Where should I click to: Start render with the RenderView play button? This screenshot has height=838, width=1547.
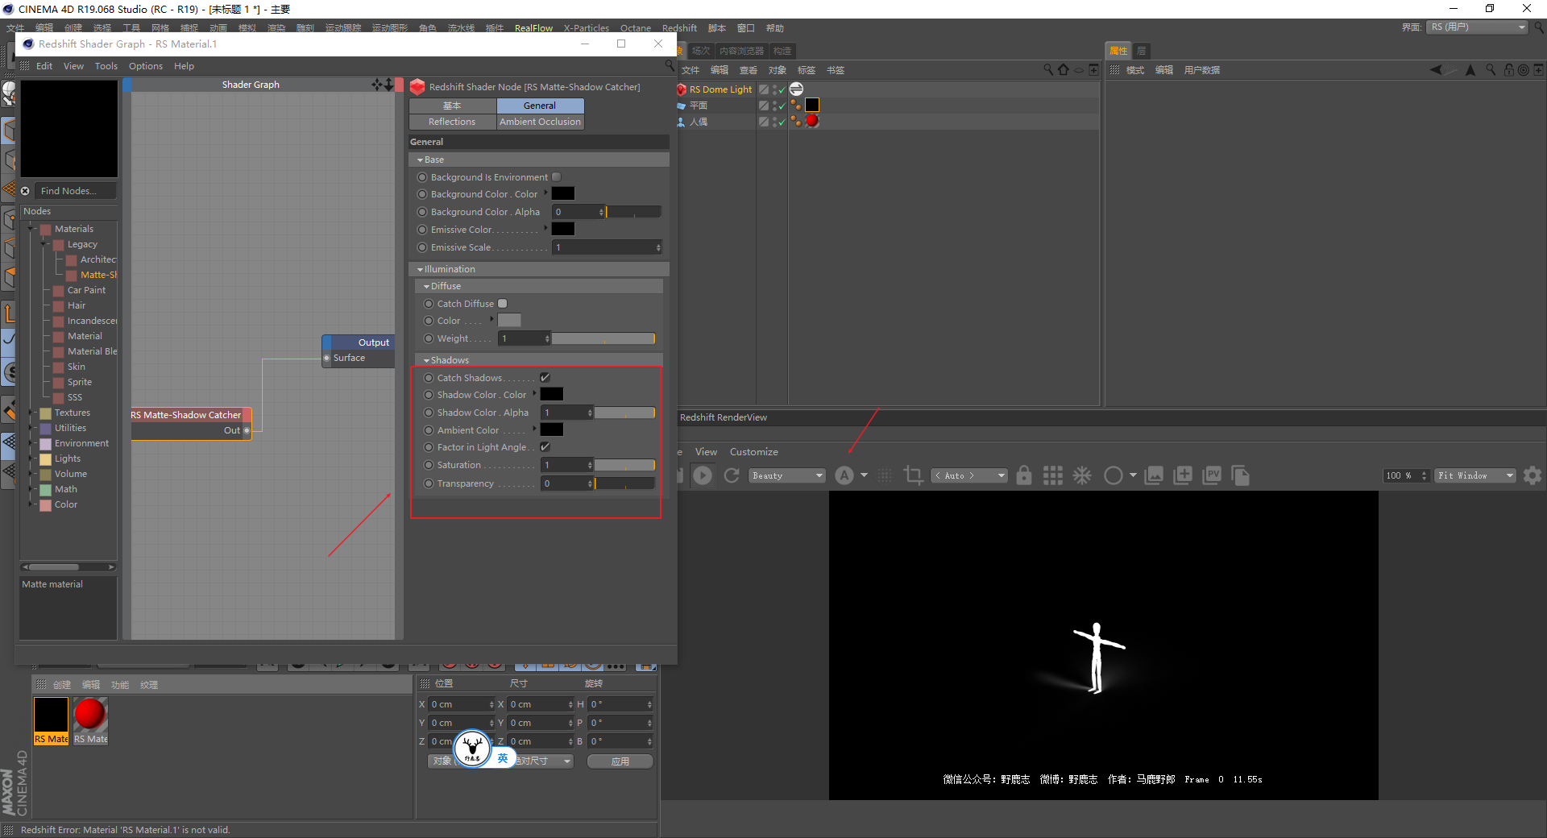point(703,475)
